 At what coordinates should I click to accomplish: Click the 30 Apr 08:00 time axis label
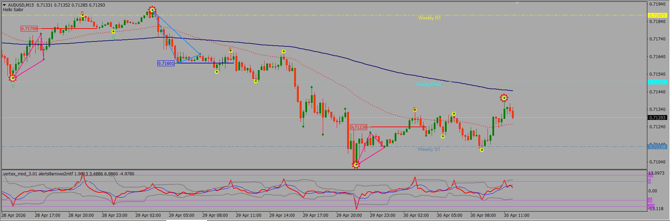click(x=483, y=215)
